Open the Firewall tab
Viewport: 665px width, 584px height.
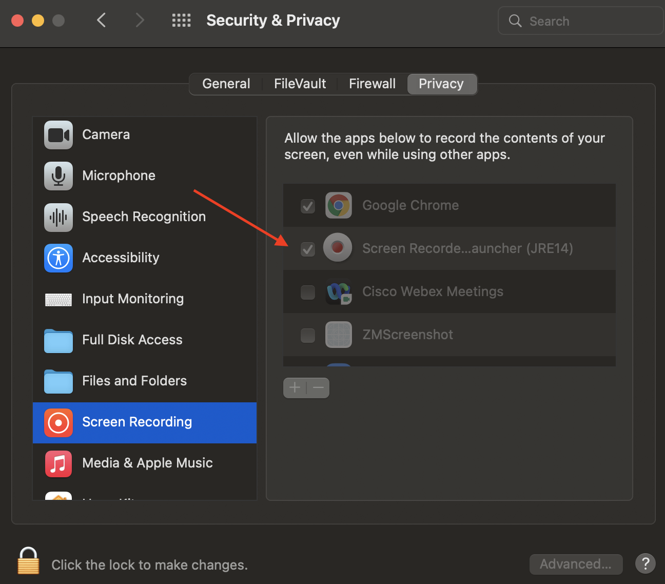[x=371, y=83]
